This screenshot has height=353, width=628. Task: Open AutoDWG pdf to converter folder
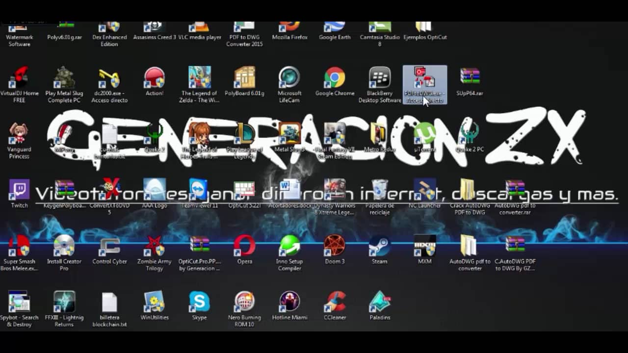(470, 246)
